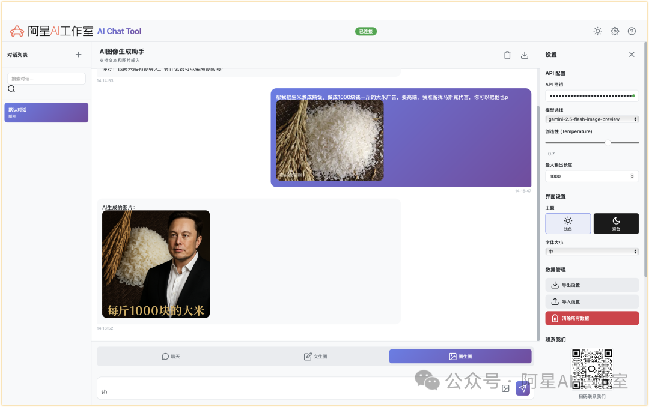Screen dimensions: 649x407
Task: Close the settings panel
Action: coord(632,55)
